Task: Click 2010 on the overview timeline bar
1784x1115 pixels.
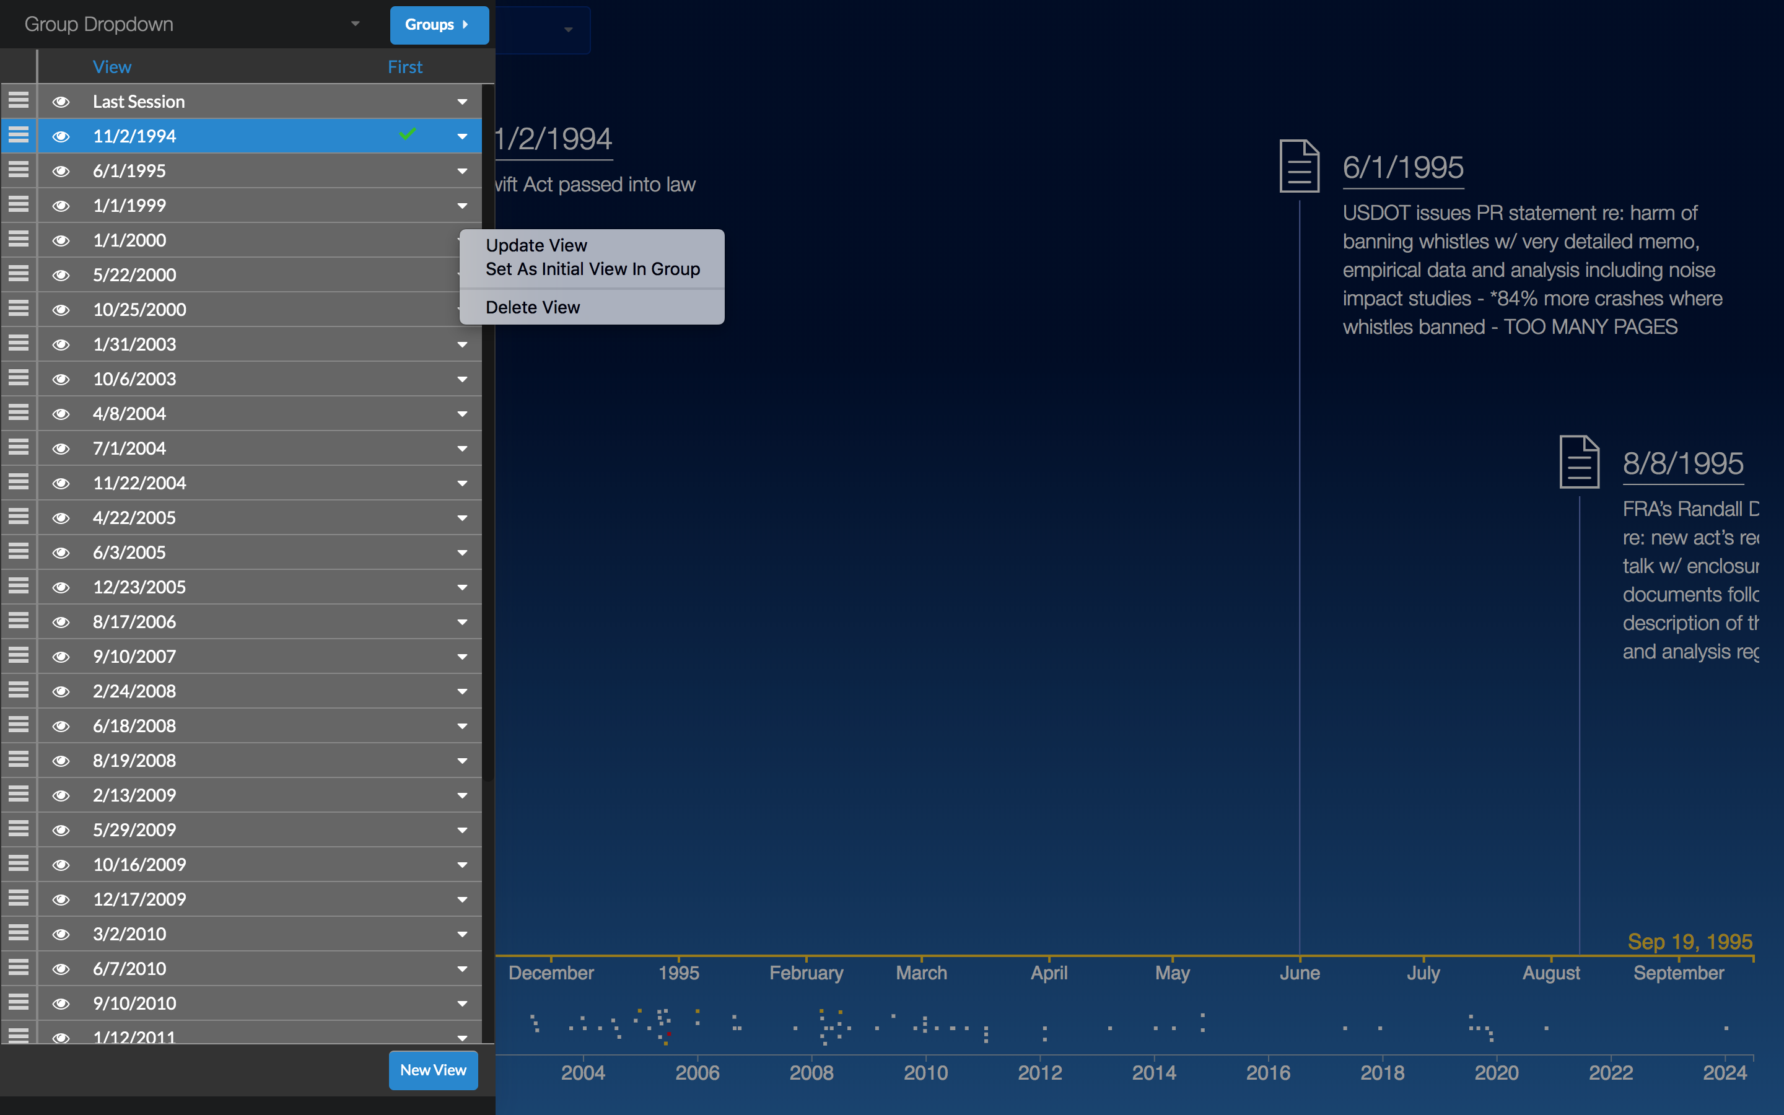Action: click(925, 1072)
